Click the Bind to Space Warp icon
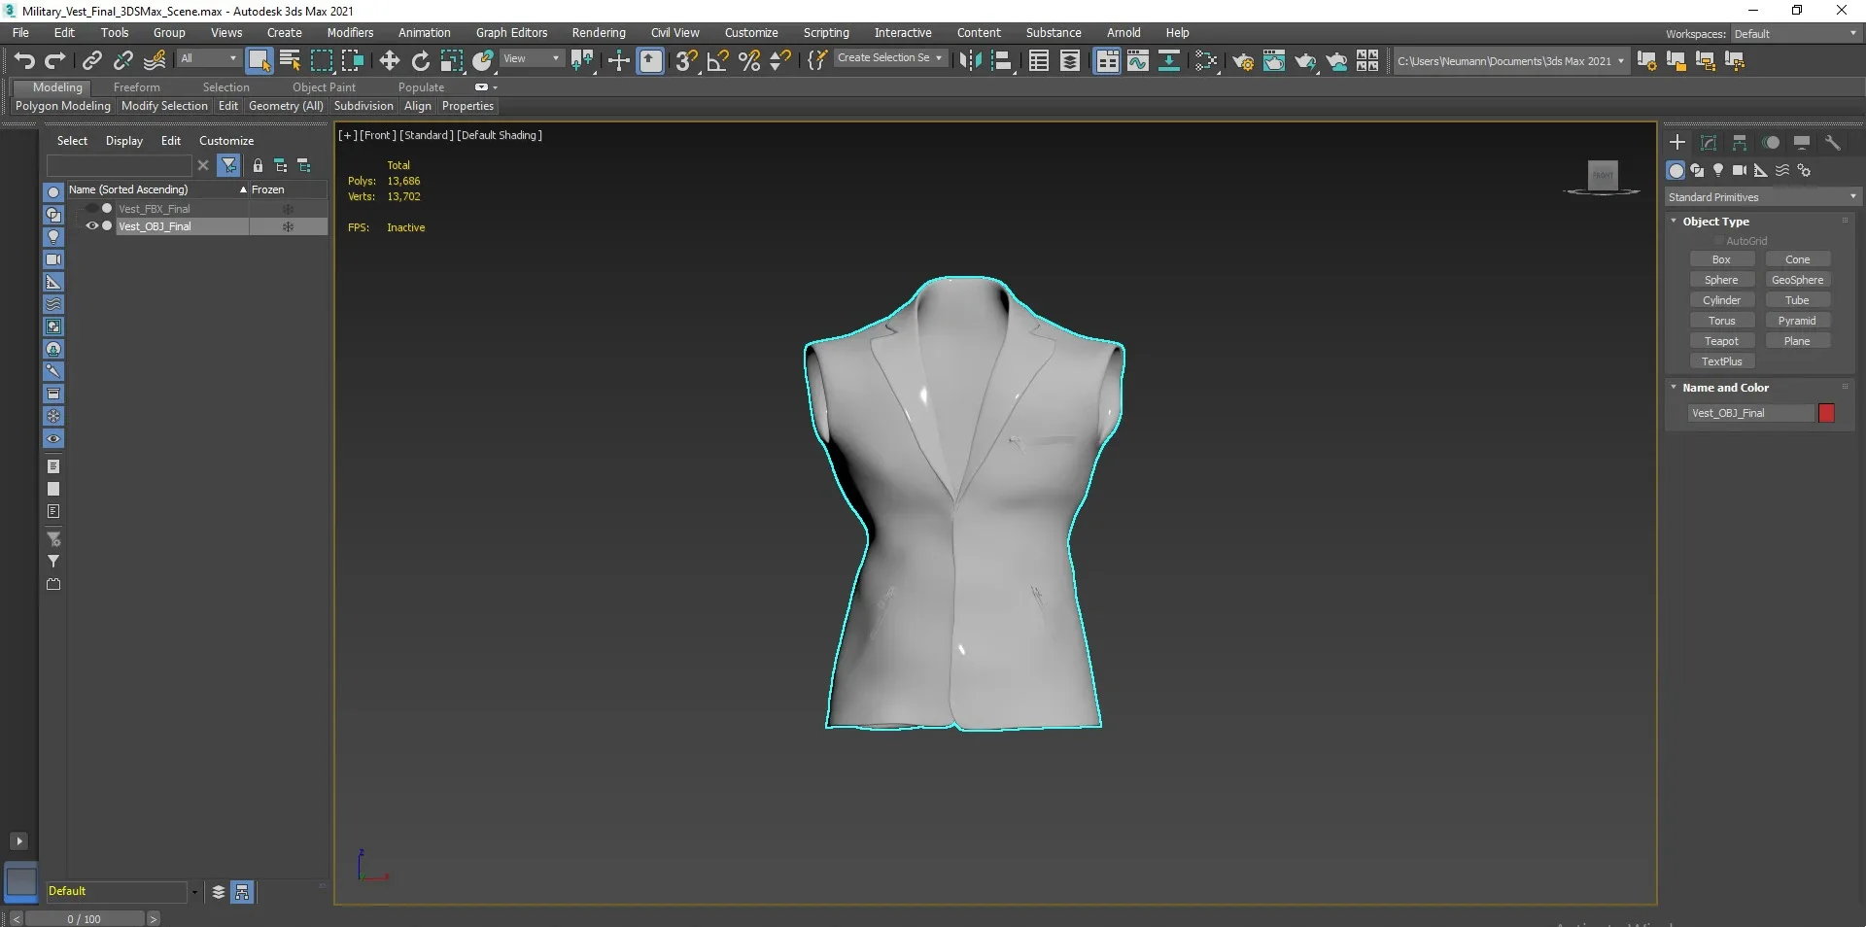This screenshot has width=1866, height=927. (155, 61)
